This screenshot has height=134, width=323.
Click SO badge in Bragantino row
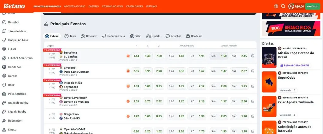click(128, 116)
